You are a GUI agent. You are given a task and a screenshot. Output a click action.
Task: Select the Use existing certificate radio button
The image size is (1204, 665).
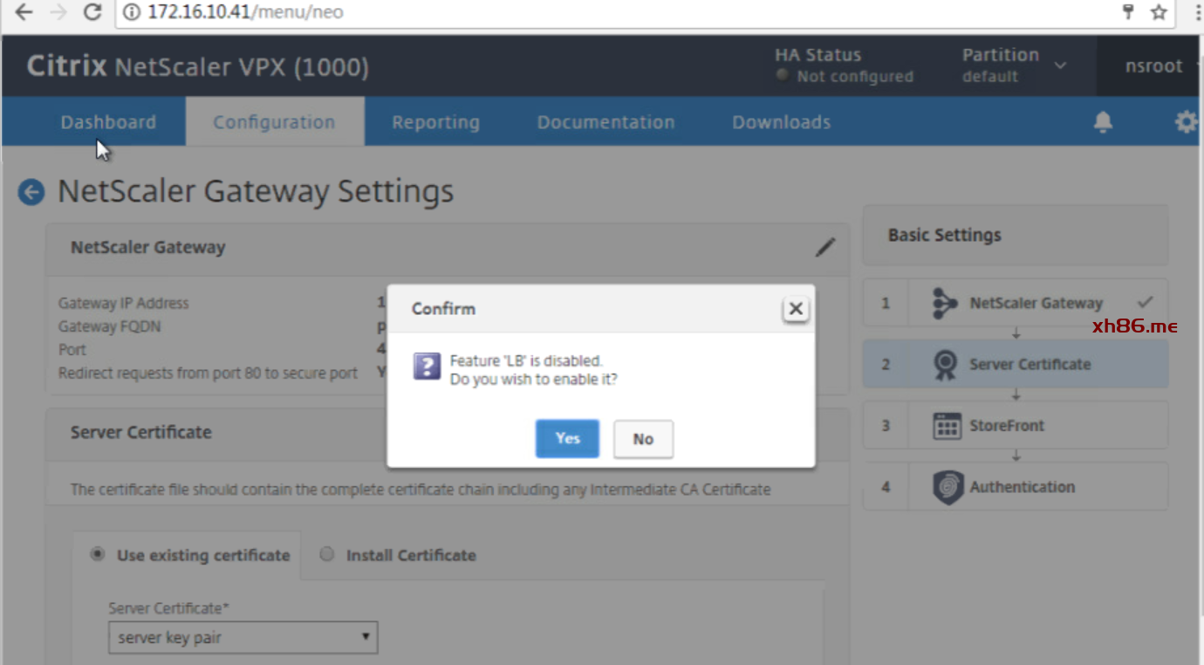pyautogui.click(x=98, y=554)
